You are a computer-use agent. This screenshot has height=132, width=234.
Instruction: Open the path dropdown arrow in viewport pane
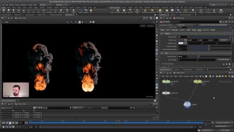[140, 18]
